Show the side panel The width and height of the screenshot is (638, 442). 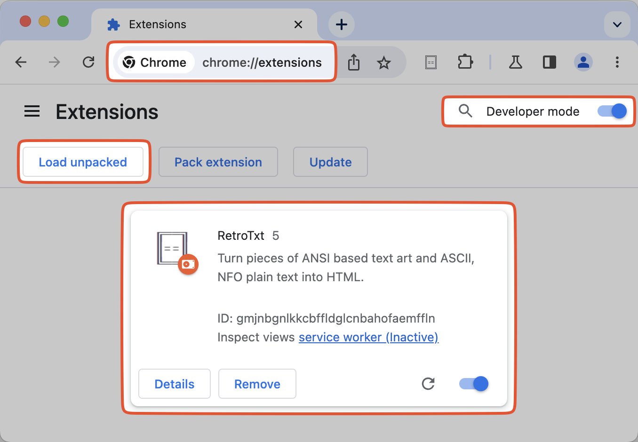pyautogui.click(x=550, y=62)
